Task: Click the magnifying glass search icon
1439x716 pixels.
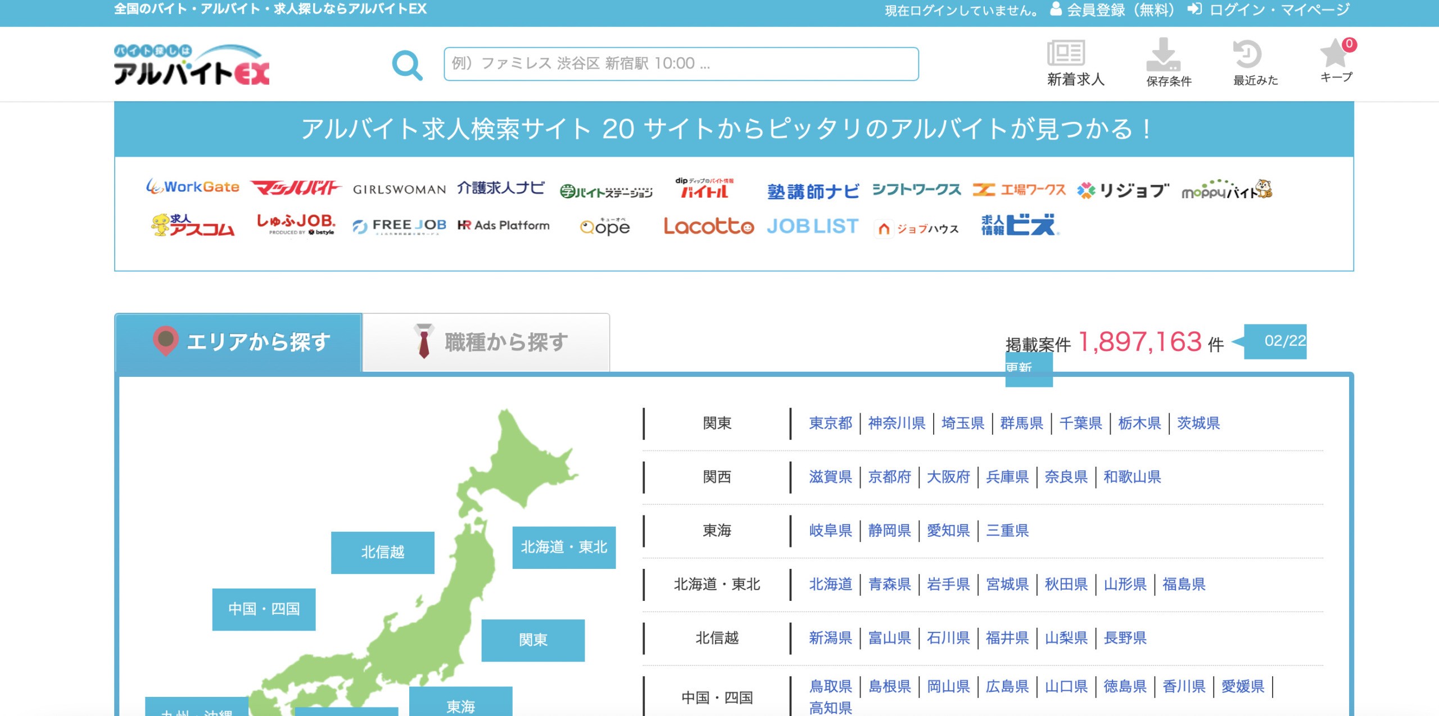Action: click(407, 65)
